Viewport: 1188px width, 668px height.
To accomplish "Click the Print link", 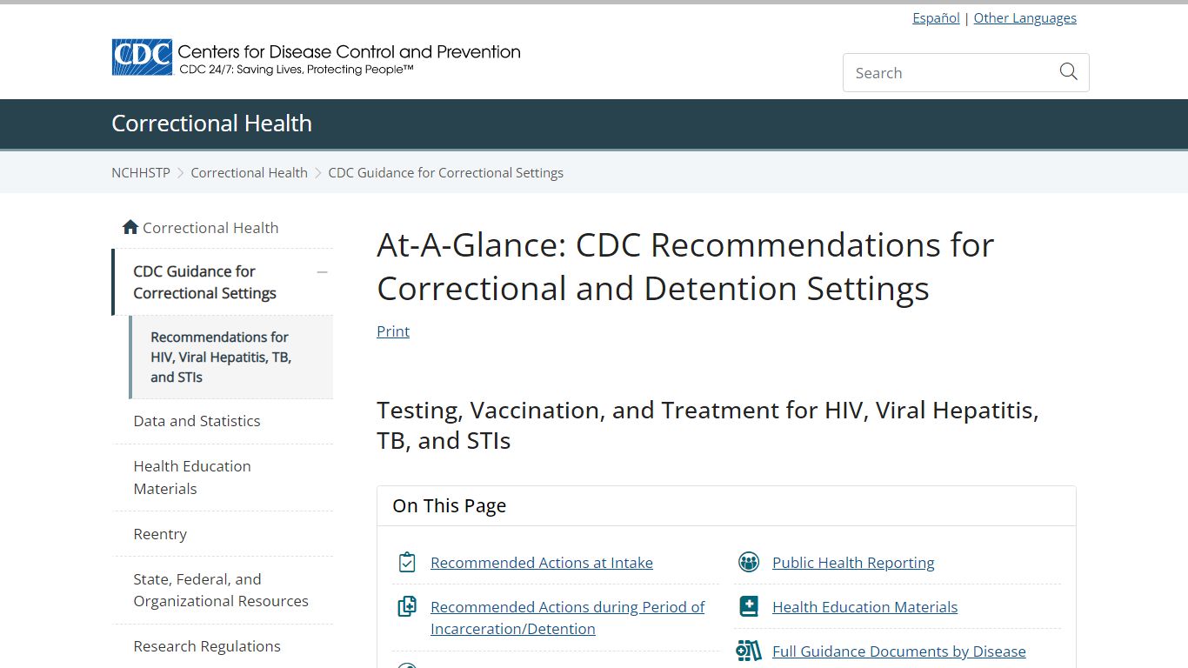I will pyautogui.click(x=393, y=331).
